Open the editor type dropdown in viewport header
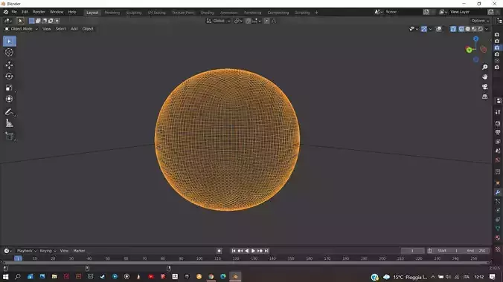503x282 pixels. 7,21
